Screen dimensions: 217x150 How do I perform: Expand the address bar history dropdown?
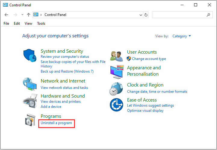coord(141,15)
